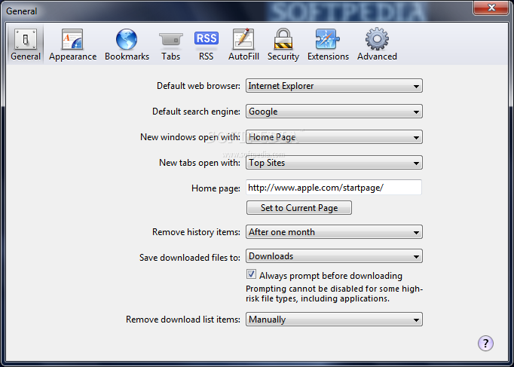The width and height of the screenshot is (514, 367).
Task: Open the Save downloaded files to dropdown
Action: pos(334,256)
